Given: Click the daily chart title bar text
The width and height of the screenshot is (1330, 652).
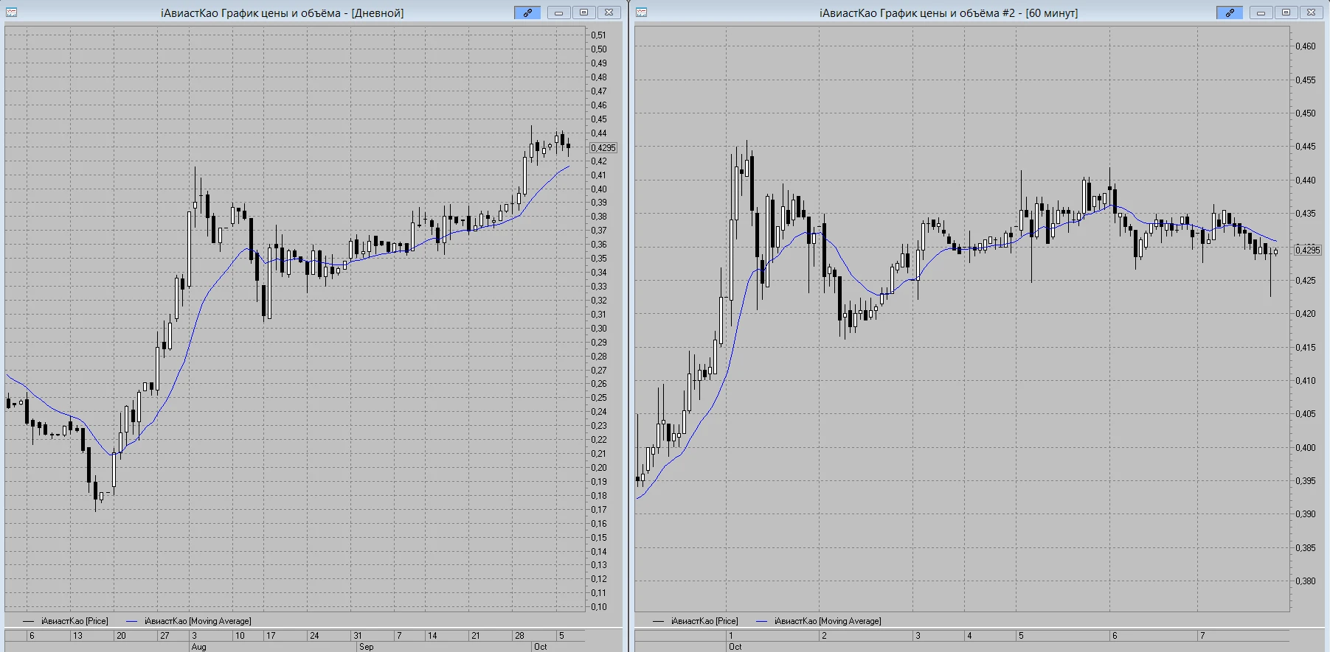Looking at the screenshot, I should coord(283,13).
